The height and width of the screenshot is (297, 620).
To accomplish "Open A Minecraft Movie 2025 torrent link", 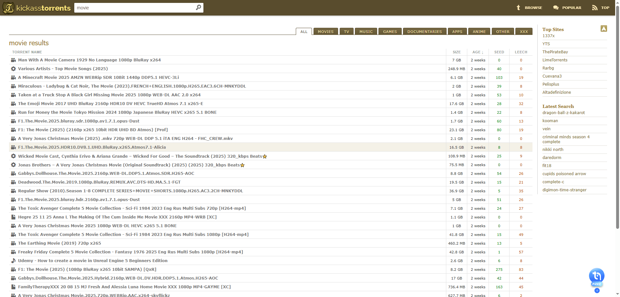I will pyautogui.click(x=98, y=78).
